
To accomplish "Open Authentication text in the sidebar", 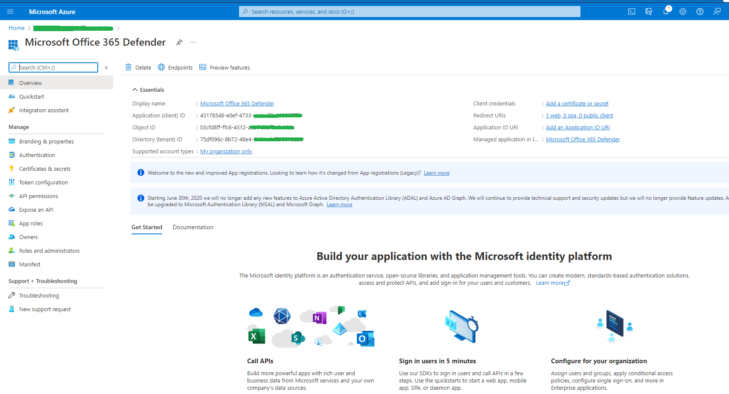I will pyautogui.click(x=37, y=155).
